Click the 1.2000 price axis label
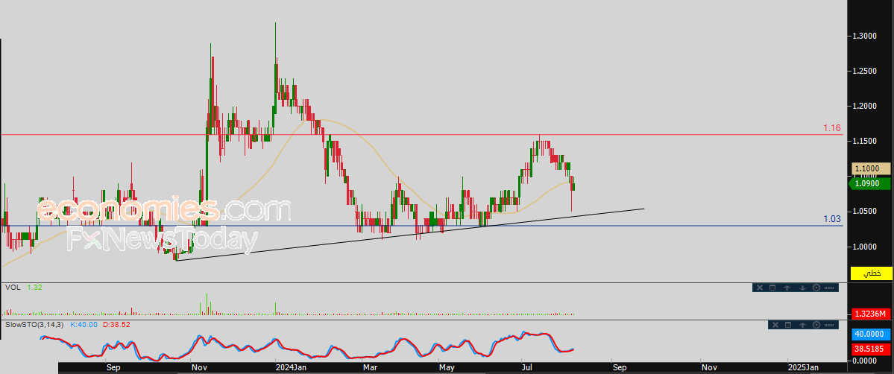Screen dimensions: 894x374 tap(865, 106)
